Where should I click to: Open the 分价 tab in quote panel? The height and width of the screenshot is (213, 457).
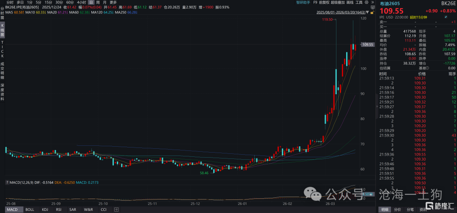click(x=397, y=209)
